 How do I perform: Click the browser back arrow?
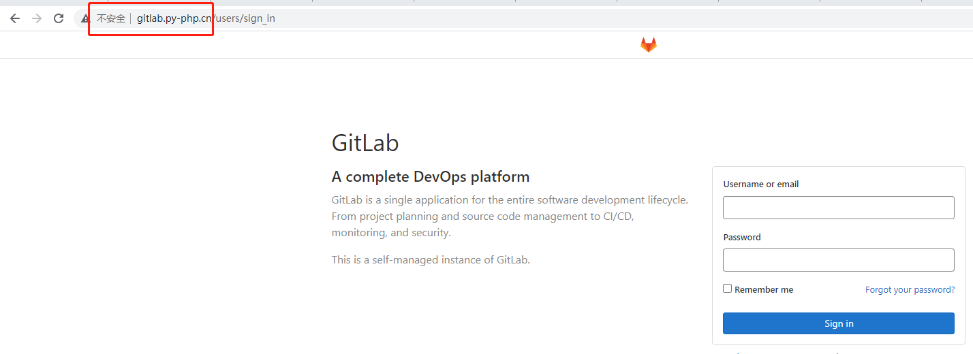pyautogui.click(x=15, y=18)
